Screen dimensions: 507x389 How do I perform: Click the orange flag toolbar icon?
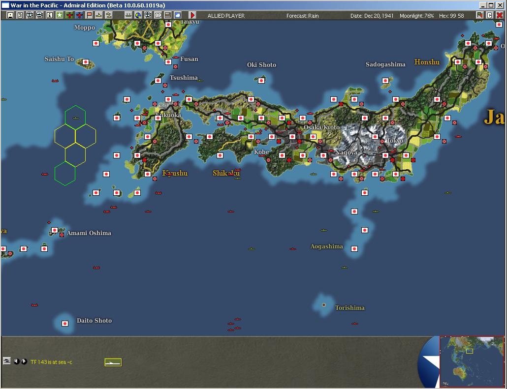coord(89,15)
